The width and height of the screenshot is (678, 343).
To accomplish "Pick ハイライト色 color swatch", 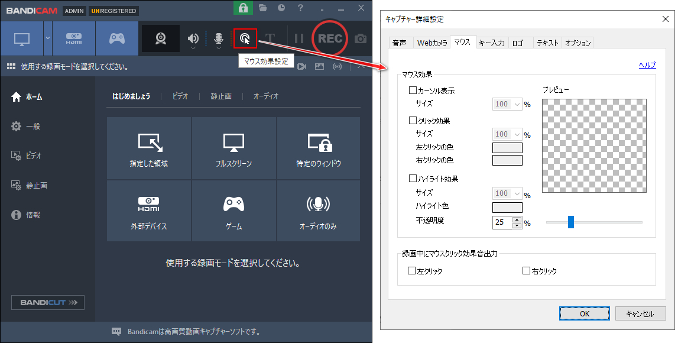I will coord(508,207).
